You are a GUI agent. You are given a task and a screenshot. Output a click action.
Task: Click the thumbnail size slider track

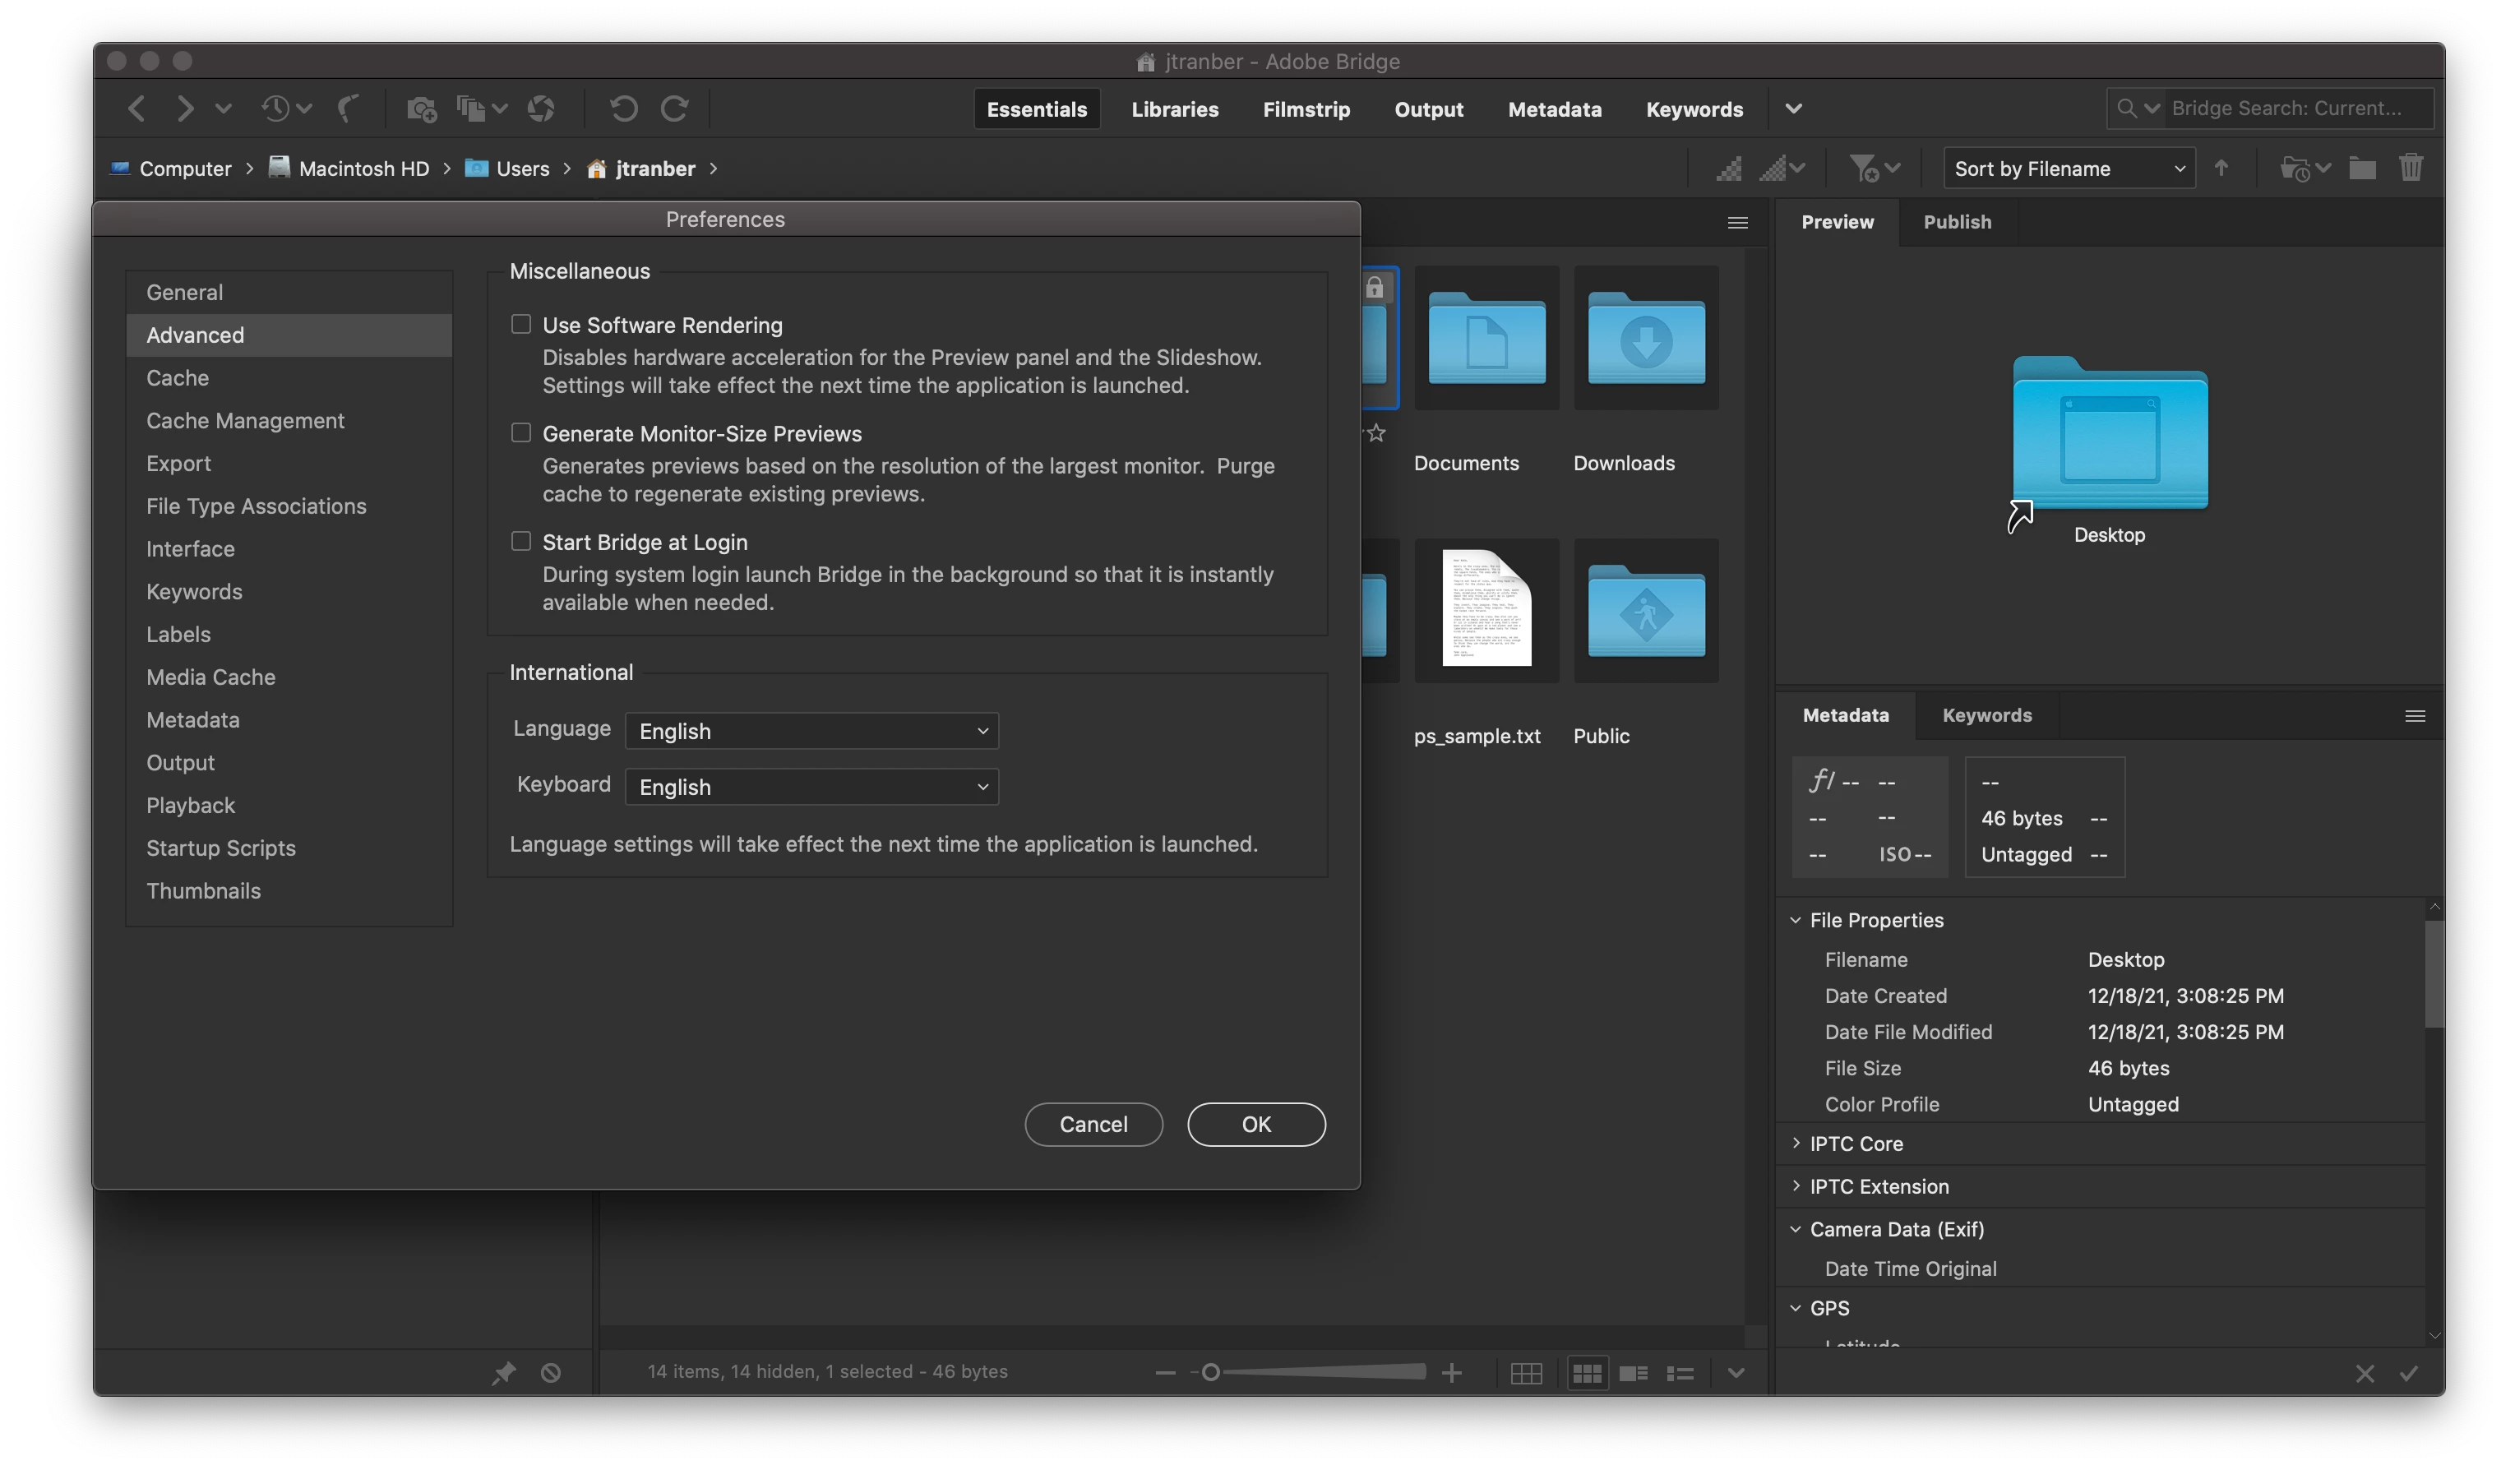1320,1372
